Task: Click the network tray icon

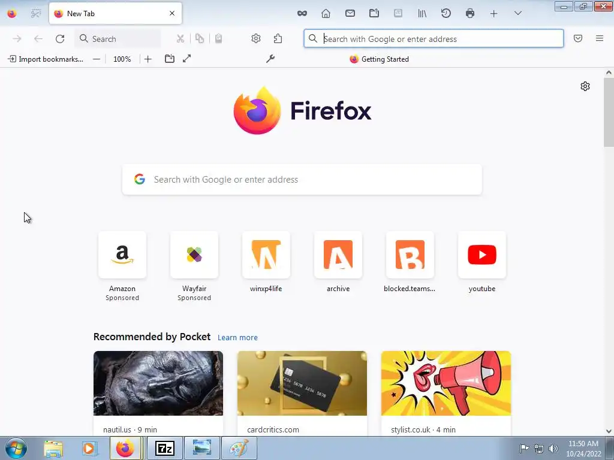Action: 539,448
